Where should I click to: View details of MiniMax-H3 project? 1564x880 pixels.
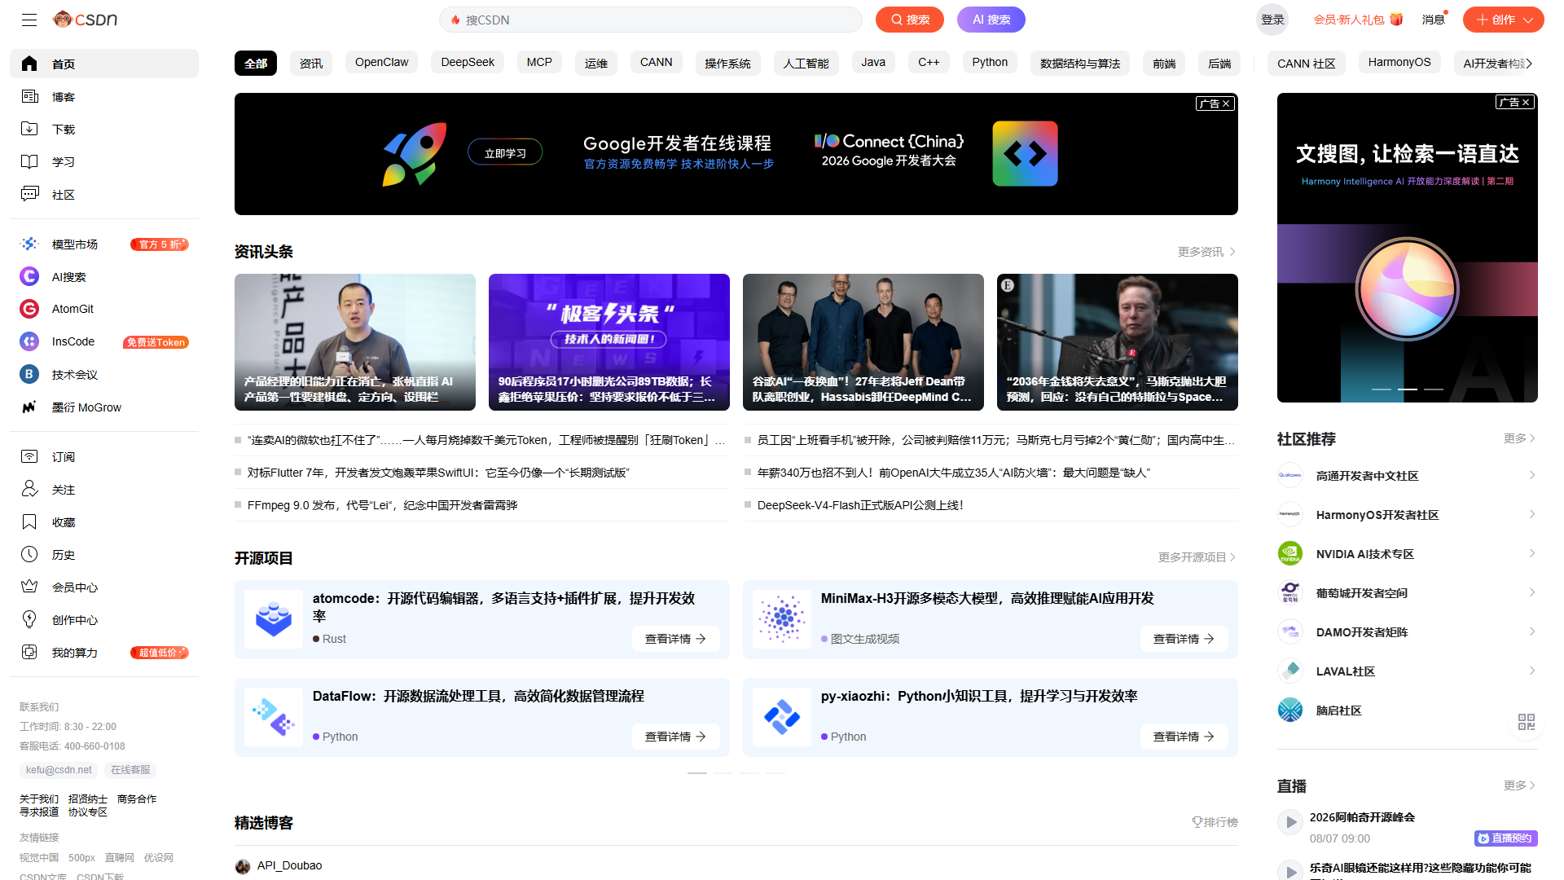click(x=1184, y=639)
